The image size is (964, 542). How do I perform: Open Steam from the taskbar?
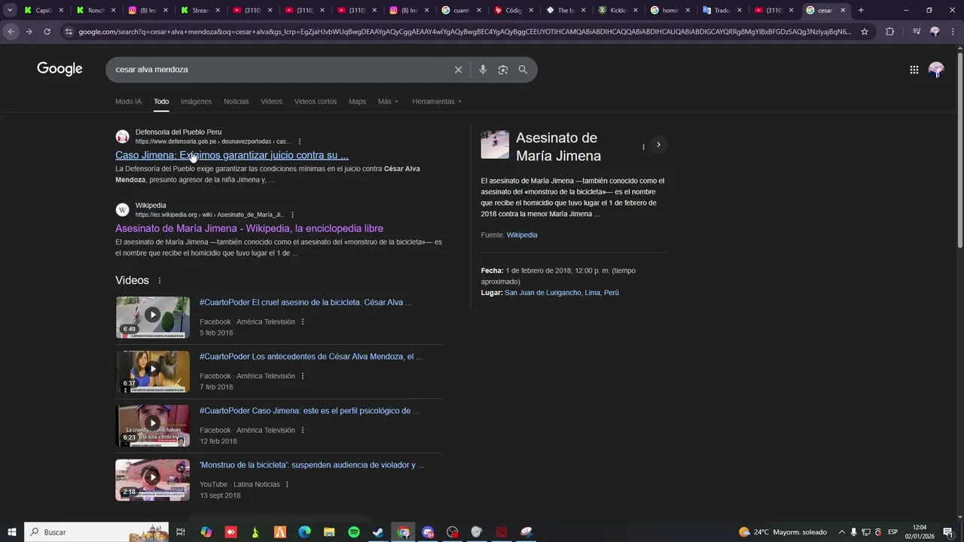[x=379, y=532]
